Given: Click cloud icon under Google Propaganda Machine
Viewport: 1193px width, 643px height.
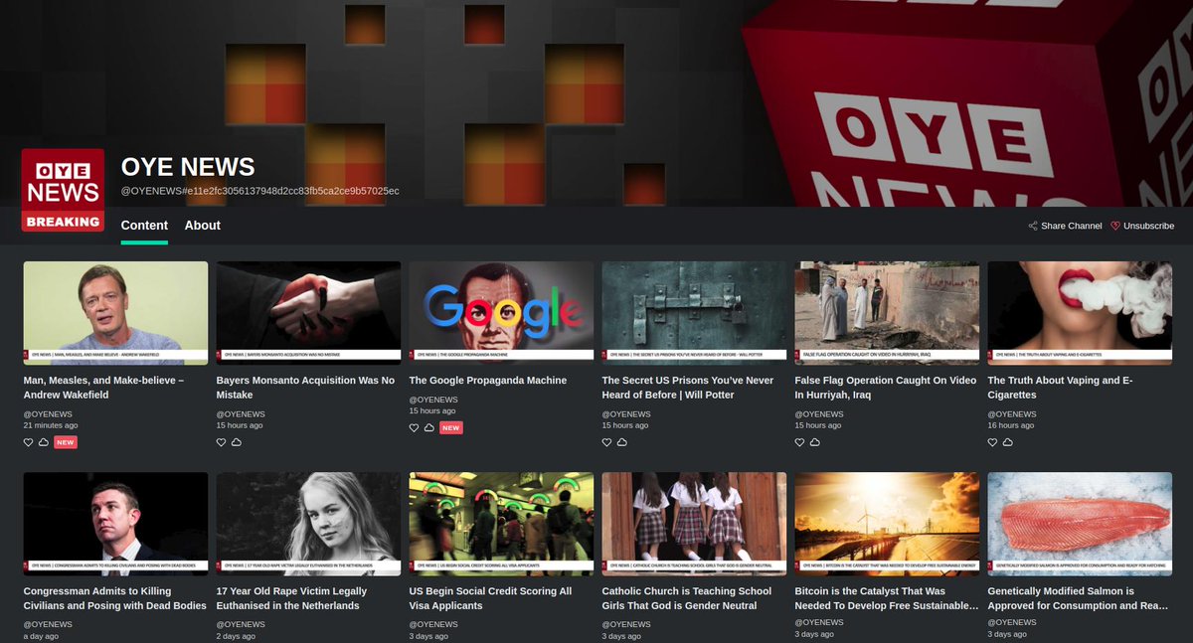Looking at the screenshot, I should click(x=429, y=428).
